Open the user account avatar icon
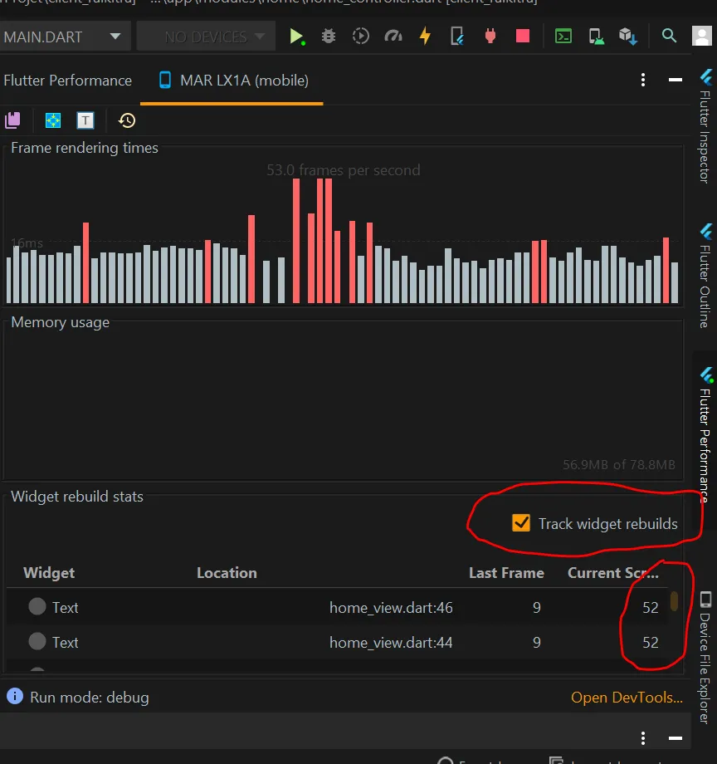Image resolution: width=717 pixels, height=764 pixels. tap(702, 36)
